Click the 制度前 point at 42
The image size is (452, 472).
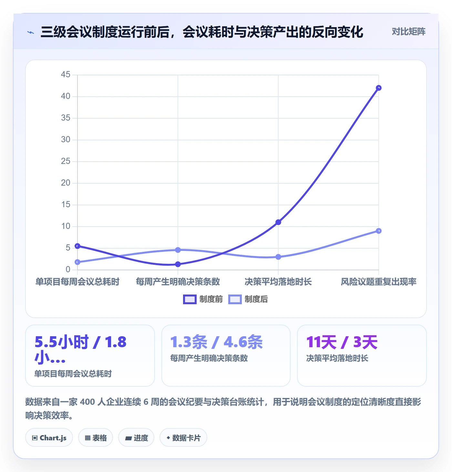(379, 88)
